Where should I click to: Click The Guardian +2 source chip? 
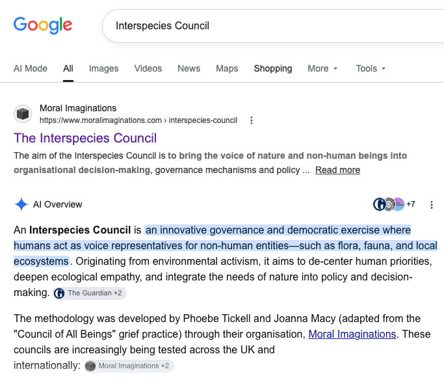coord(90,293)
